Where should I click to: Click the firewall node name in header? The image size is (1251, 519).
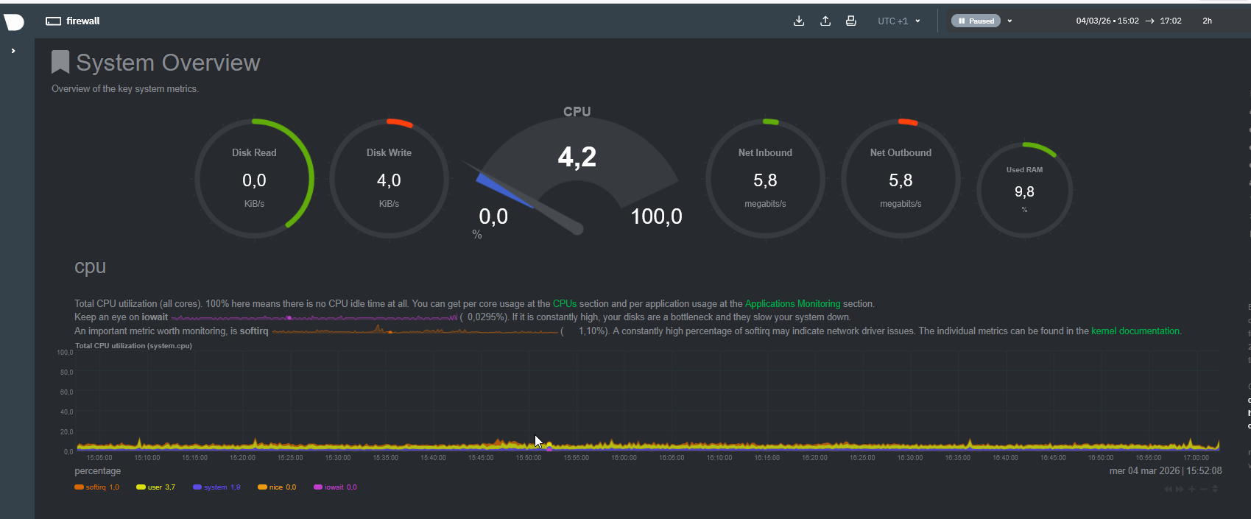pyautogui.click(x=82, y=21)
